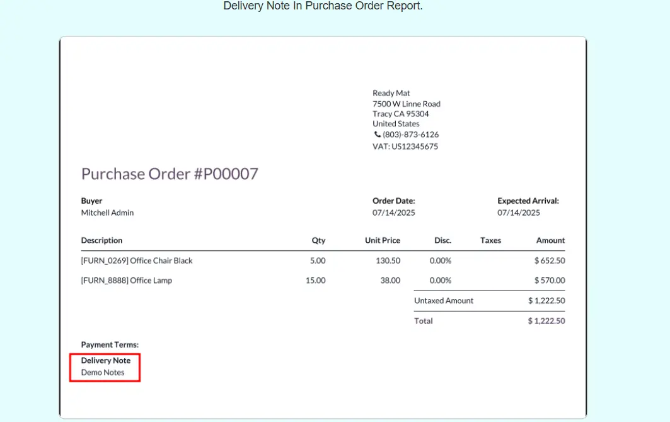
Task: Click the phone icon beside (803)-873-6126
Action: pyautogui.click(x=377, y=135)
